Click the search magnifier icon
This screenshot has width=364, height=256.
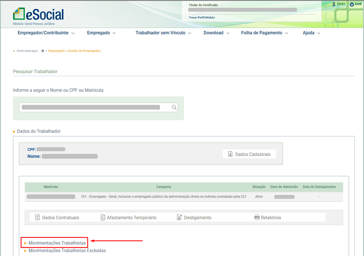(x=174, y=107)
